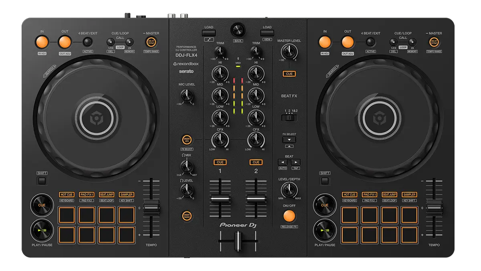Click the right deck round CUE button

(x=325, y=205)
